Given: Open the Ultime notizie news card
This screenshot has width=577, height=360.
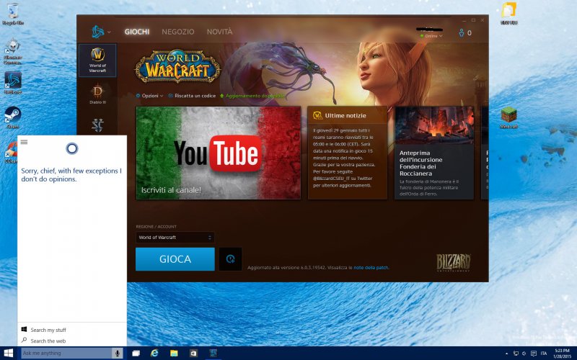Looking at the screenshot, I should coord(347,153).
